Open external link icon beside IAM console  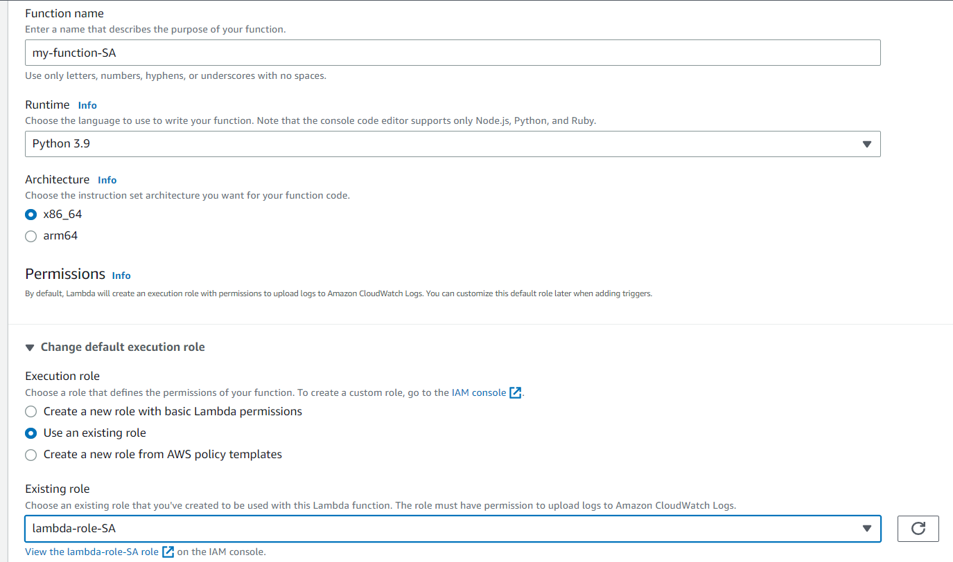515,392
